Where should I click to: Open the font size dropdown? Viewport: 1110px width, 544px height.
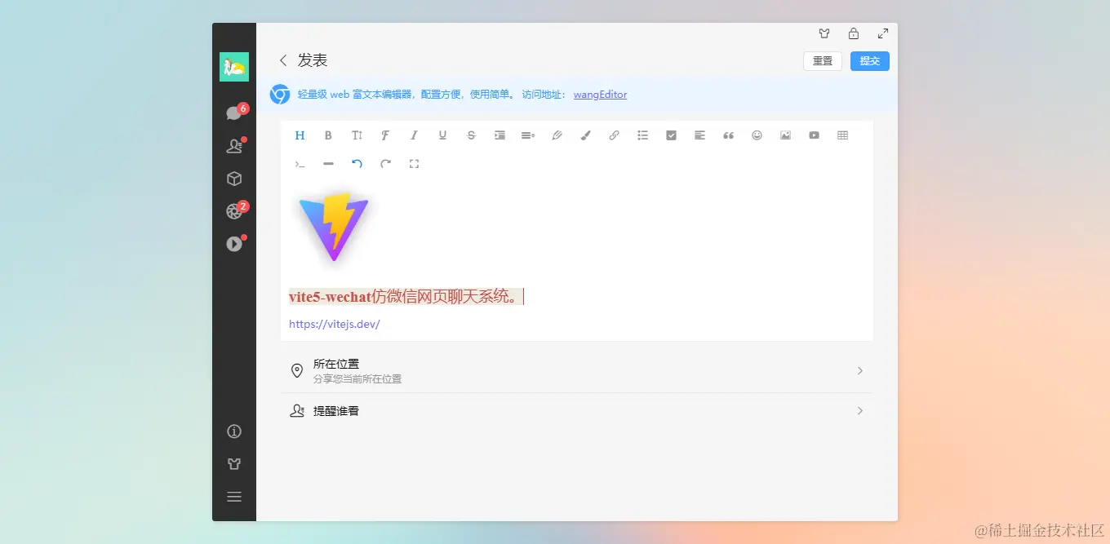click(357, 135)
